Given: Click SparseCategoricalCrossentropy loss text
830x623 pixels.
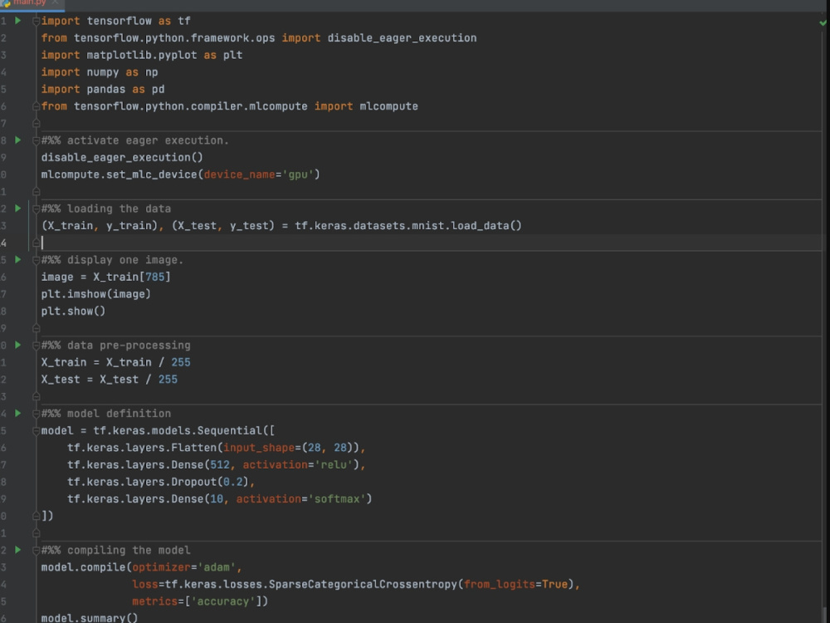Looking at the screenshot, I should [x=364, y=584].
